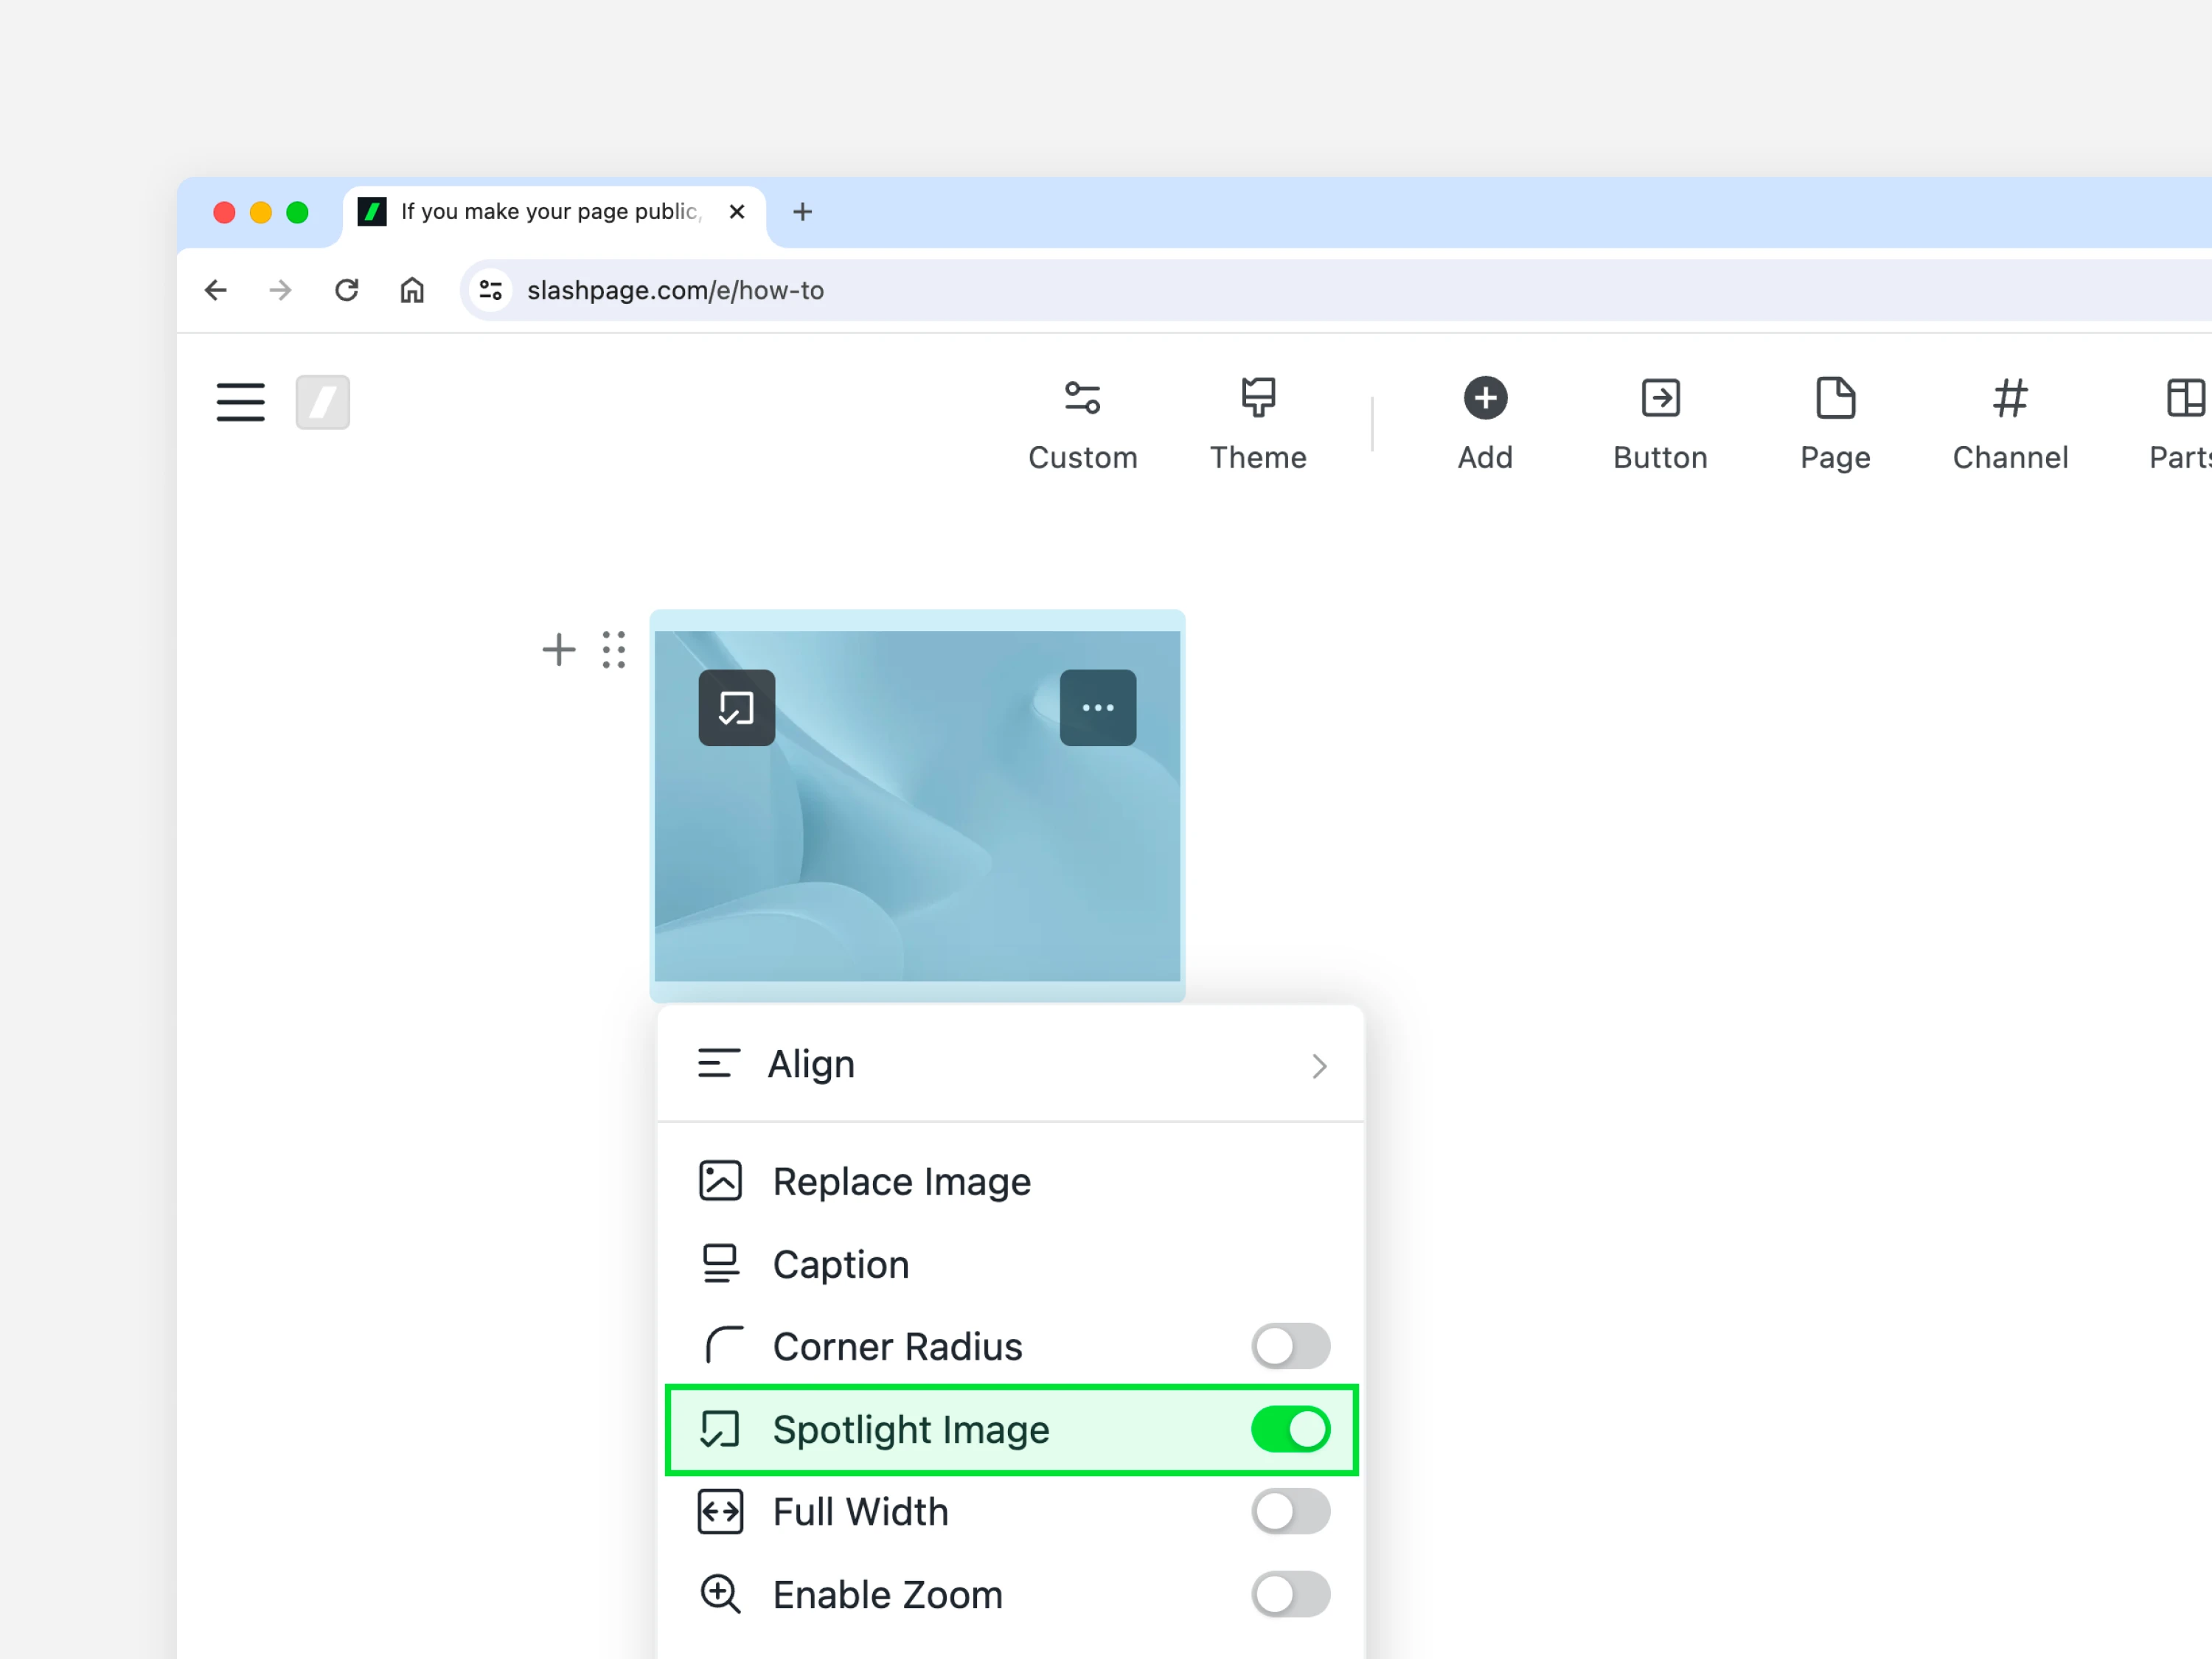Turn off the Spotlight Image switch
This screenshot has width=2212, height=1659.
1290,1429
